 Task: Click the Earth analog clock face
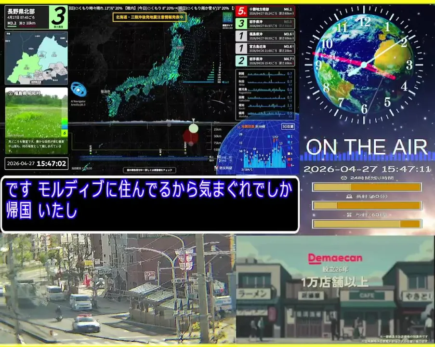tap(364, 65)
